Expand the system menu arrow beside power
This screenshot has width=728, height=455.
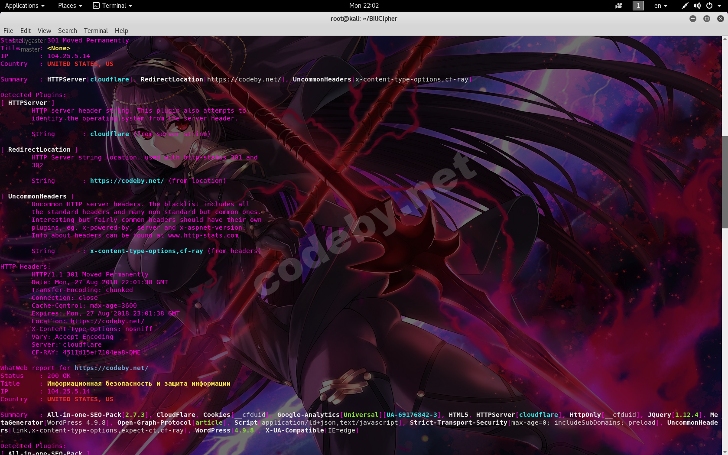pos(720,6)
